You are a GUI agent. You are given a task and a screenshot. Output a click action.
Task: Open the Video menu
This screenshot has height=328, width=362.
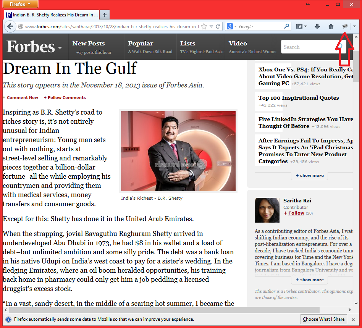point(238,44)
